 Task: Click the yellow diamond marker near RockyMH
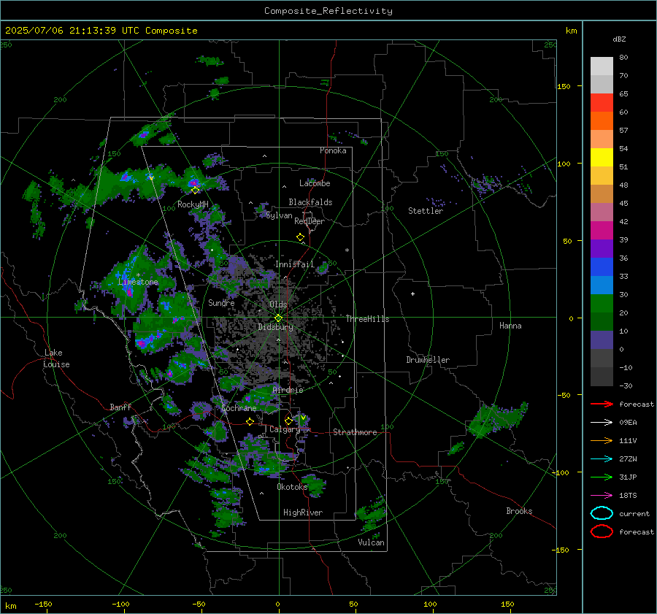(195, 191)
